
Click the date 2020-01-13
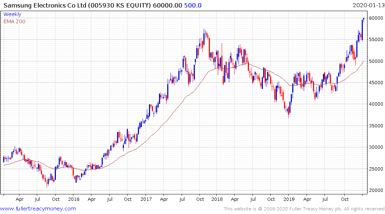pyautogui.click(x=368, y=5)
